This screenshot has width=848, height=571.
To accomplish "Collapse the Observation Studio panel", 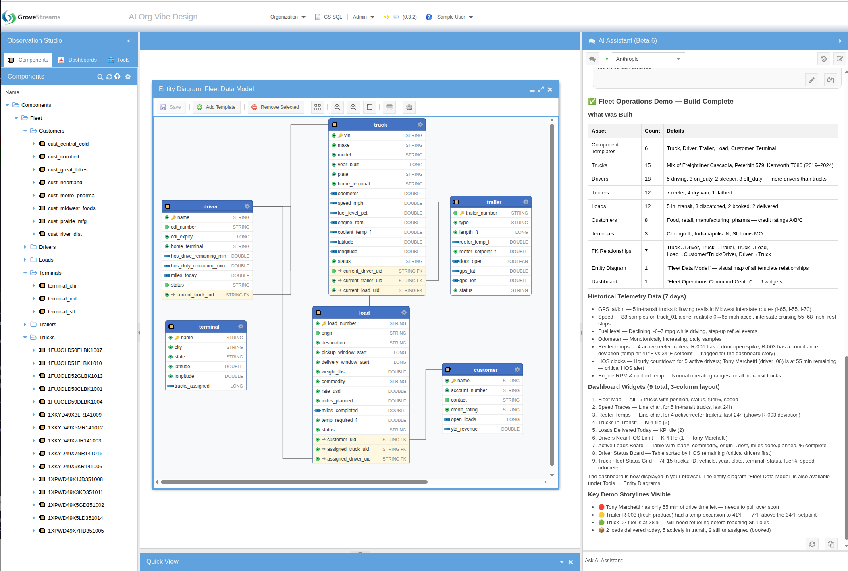I will pos(129,41).
